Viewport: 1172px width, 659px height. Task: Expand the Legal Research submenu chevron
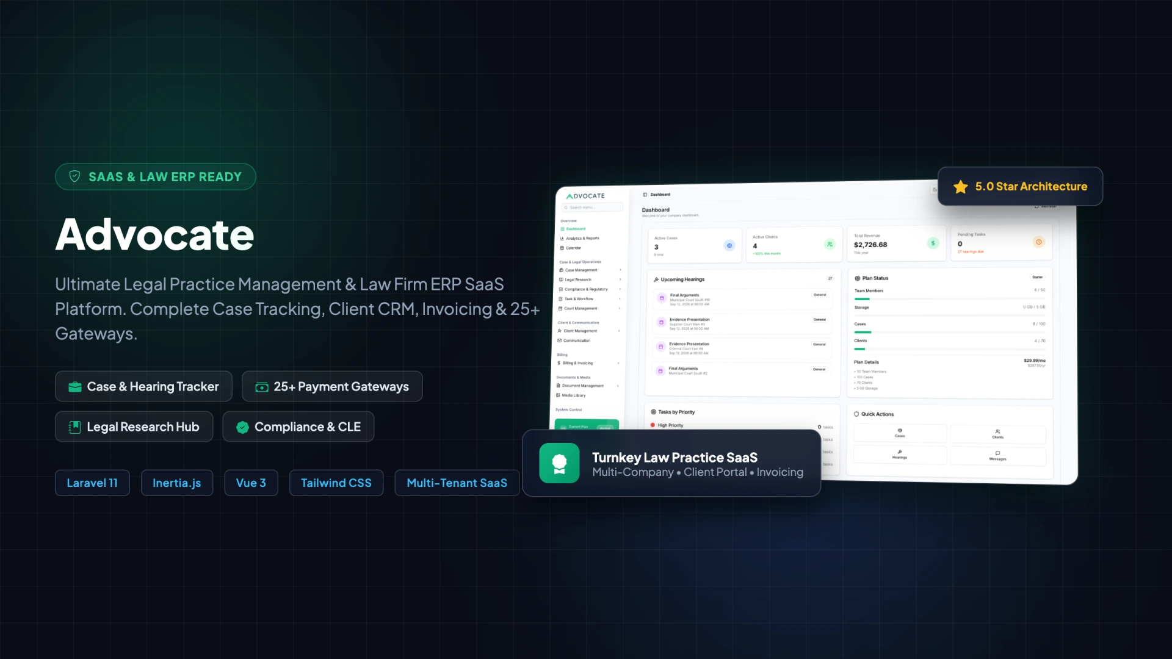(620, 279)
